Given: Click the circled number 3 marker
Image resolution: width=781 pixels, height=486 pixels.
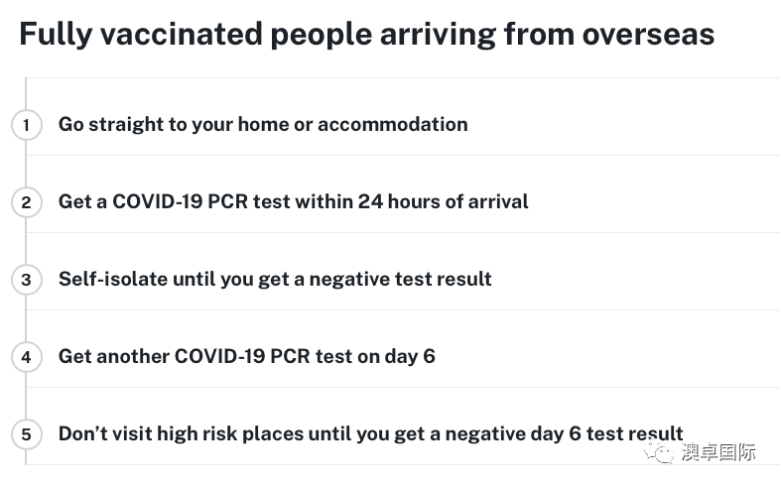Looking at the screenshot, I should click(x=26, y=280).
